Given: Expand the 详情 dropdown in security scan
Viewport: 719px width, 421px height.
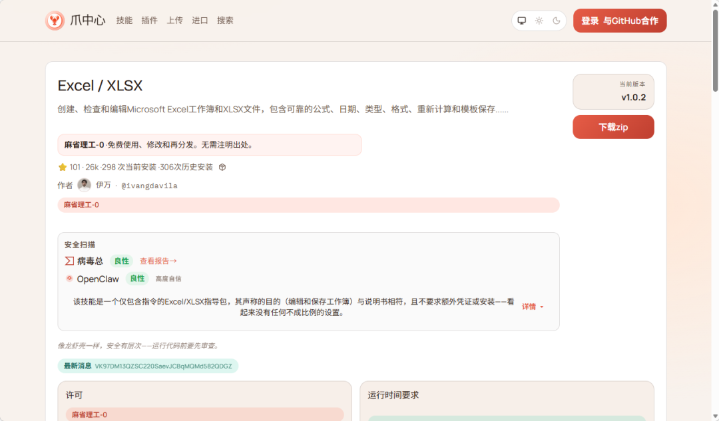Looking at the screenshot, I should coord(533,307).
